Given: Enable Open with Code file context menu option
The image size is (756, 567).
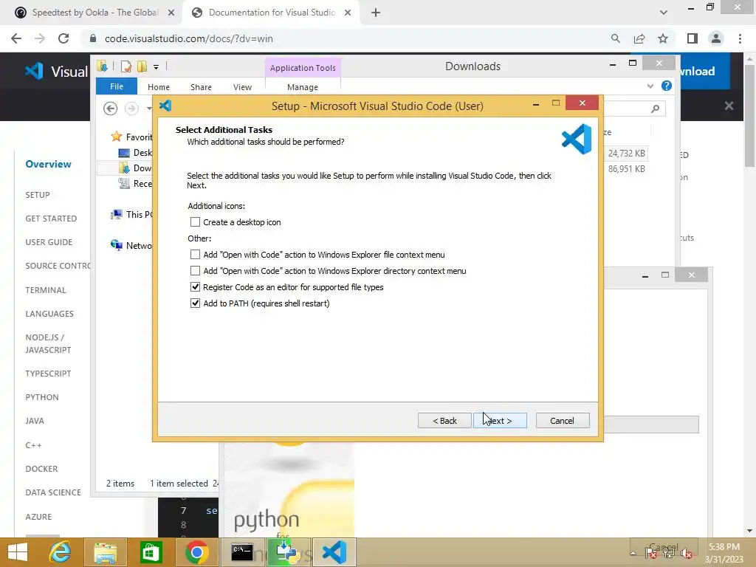Looking at the screenshot, I should (x=195, y=254).
